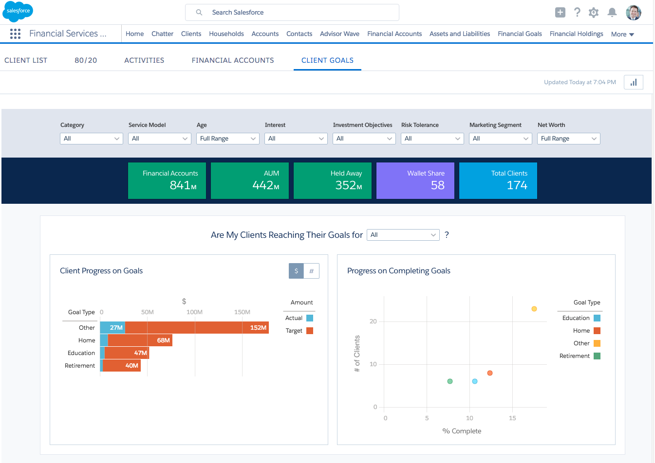Click the Search Salesforce field
This screenshot has height=463, width=655.
(292, 13)
